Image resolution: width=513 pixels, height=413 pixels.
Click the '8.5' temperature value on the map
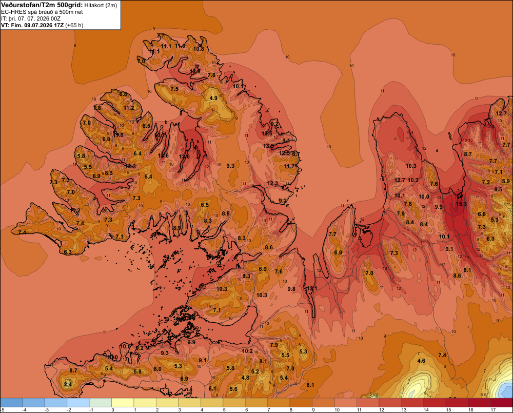click(498, 189)
